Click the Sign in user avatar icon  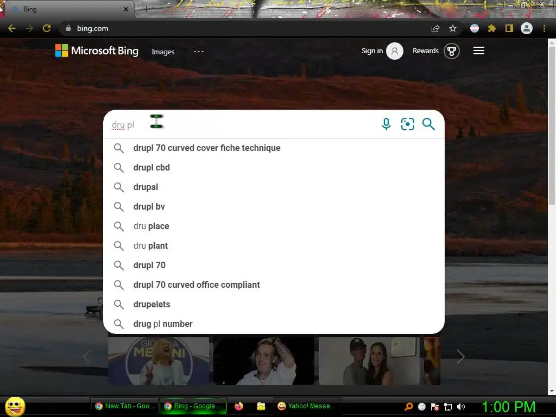coord(395,51)
